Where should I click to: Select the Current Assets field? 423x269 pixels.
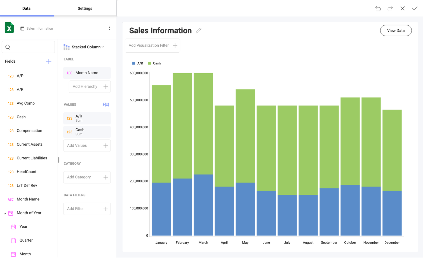(30, 145)
